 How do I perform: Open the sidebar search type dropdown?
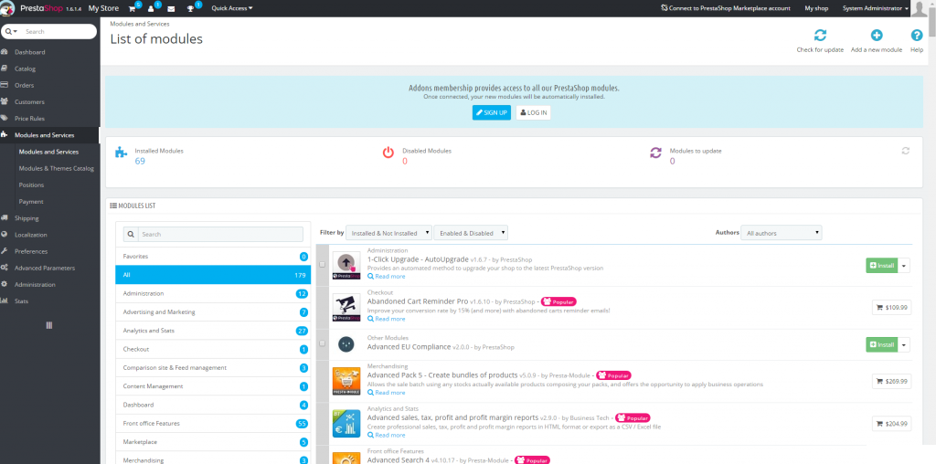click(x=11, y=32)
